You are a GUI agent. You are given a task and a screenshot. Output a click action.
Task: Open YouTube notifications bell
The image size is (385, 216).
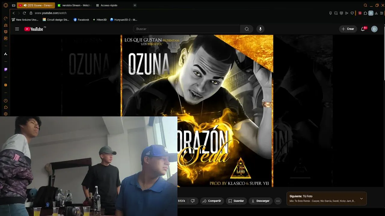pos(363,29)
